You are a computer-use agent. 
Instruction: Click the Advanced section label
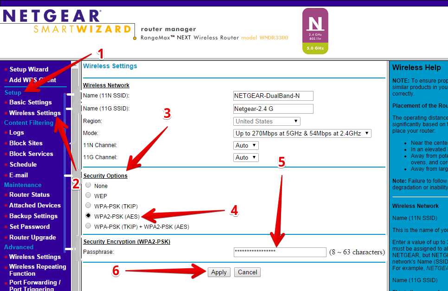coord(19,247)
